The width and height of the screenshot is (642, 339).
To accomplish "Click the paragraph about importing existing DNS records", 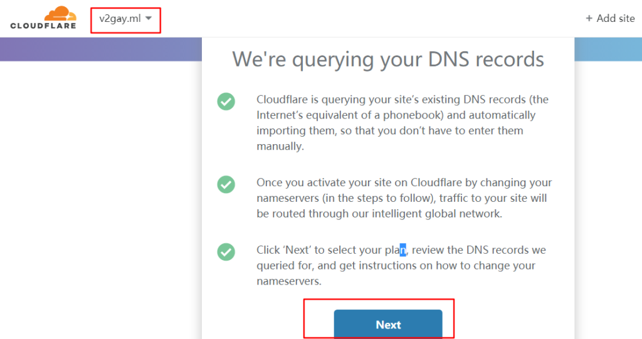I will tap(395, 123).
